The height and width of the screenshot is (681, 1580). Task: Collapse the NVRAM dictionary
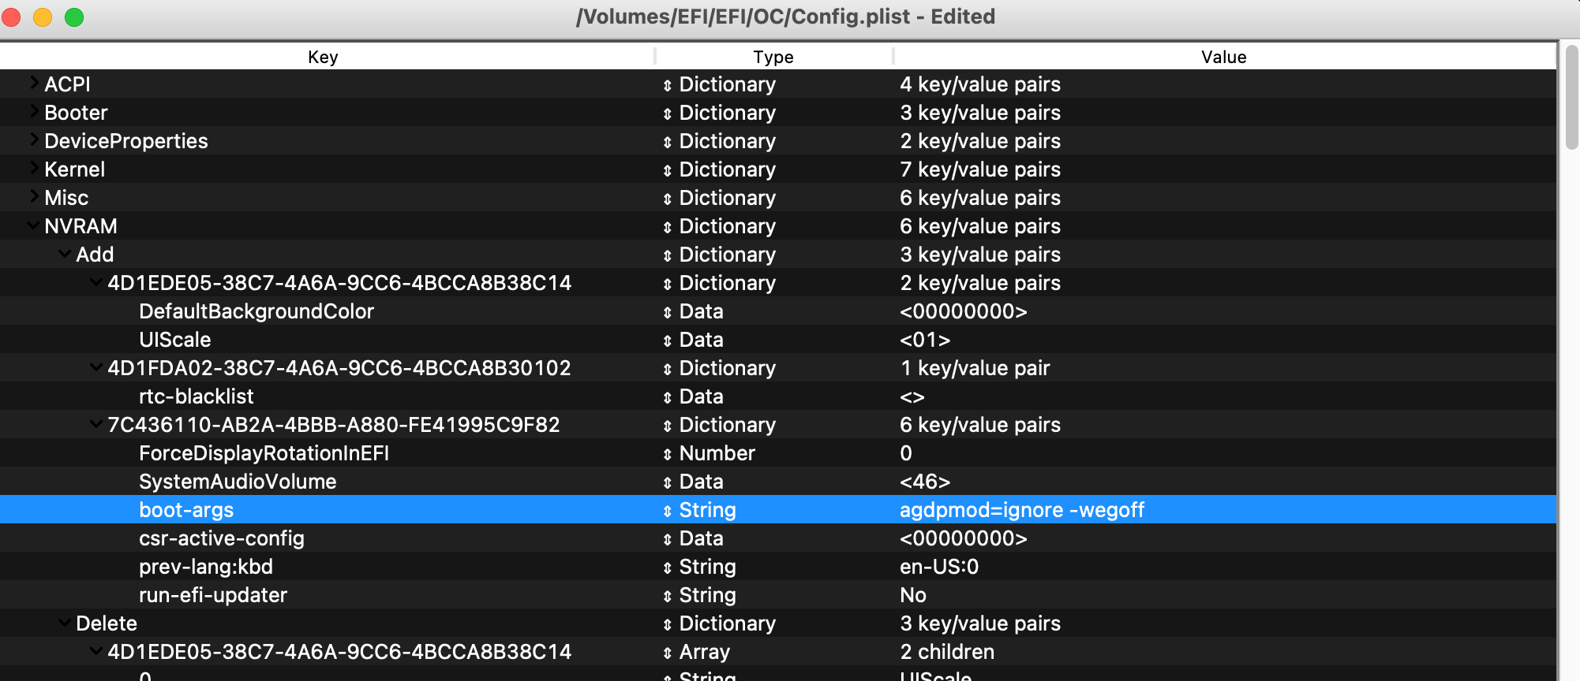click(33, 225)
